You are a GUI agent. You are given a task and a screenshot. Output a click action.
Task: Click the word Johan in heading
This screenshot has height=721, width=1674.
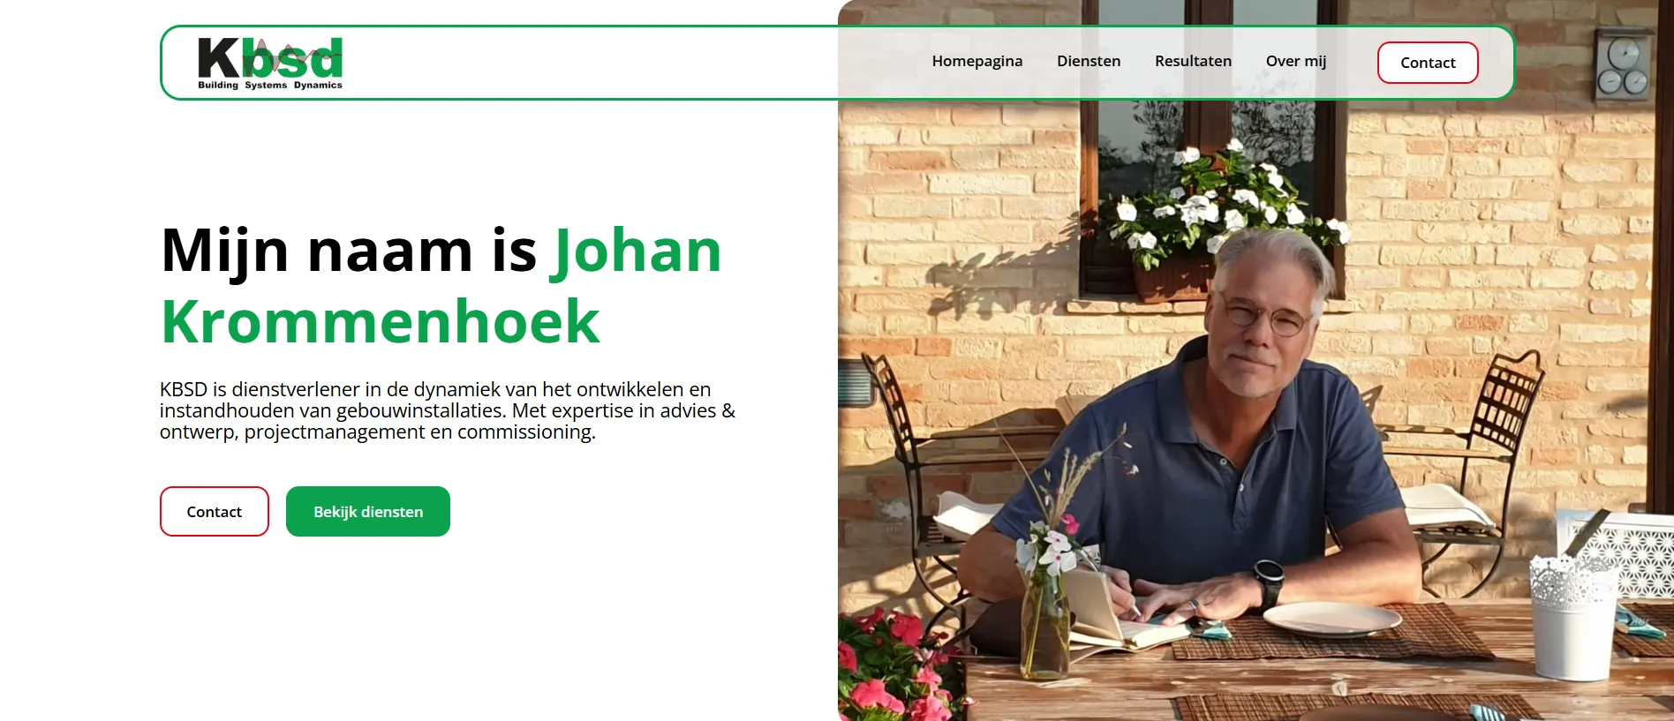[637, 252]
